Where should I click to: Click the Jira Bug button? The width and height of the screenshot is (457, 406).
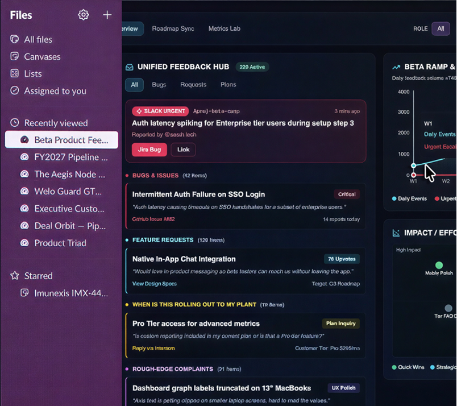point(149,150)
